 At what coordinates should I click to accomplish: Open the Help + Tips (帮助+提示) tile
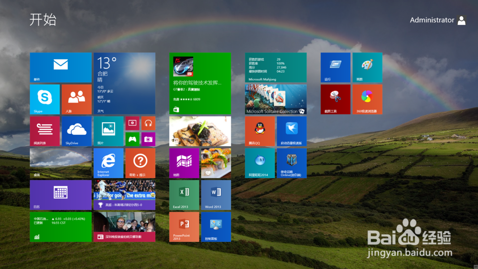tap(140, 163)
